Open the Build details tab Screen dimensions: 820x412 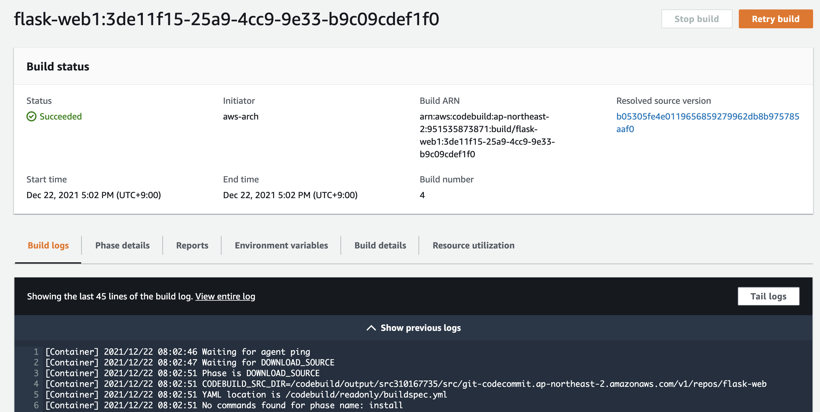380,245
